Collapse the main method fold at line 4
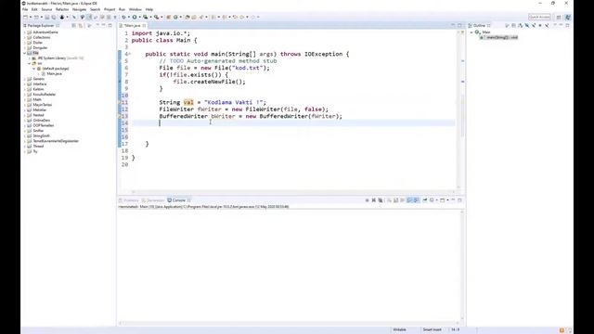Image resolution: width=594 pixels, height=334 pixels. coord(129,54)
